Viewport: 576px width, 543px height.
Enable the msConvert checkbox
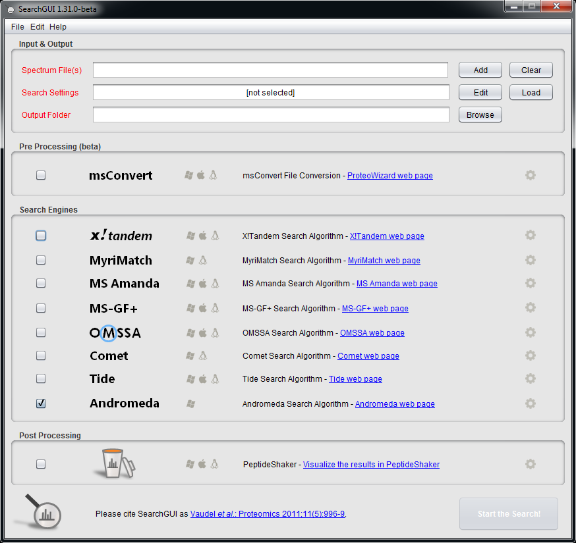(41, 175)
